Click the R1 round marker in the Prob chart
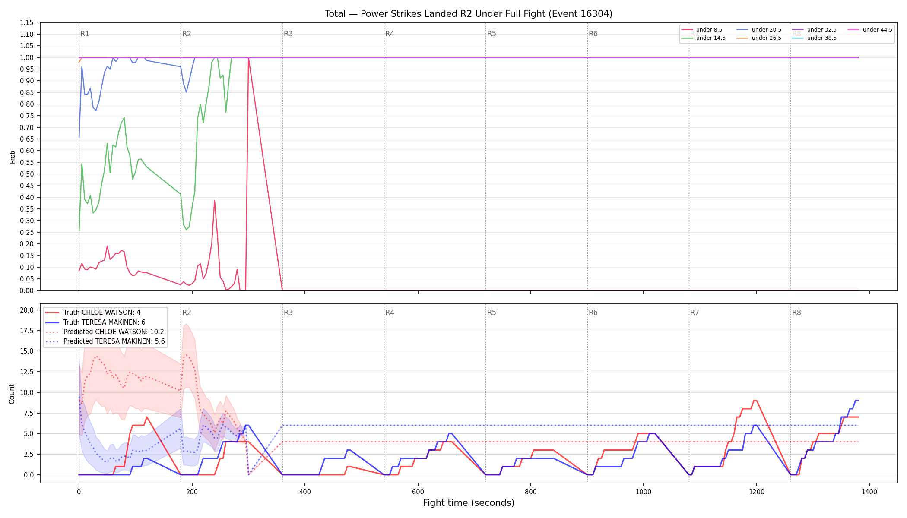This screenshot has width=907, height=518. (x=85, y=34)
